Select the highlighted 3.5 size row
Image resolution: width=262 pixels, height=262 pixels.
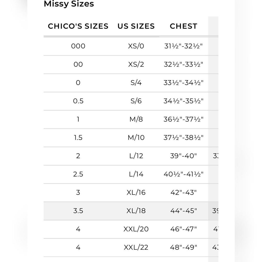point(131,211)
